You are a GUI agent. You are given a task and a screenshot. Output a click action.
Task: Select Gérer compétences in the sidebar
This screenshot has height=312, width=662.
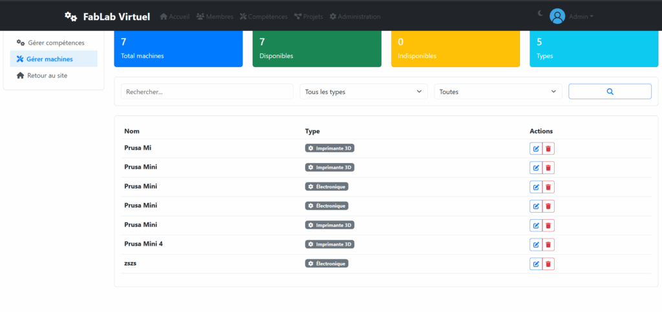click(54, 43)
